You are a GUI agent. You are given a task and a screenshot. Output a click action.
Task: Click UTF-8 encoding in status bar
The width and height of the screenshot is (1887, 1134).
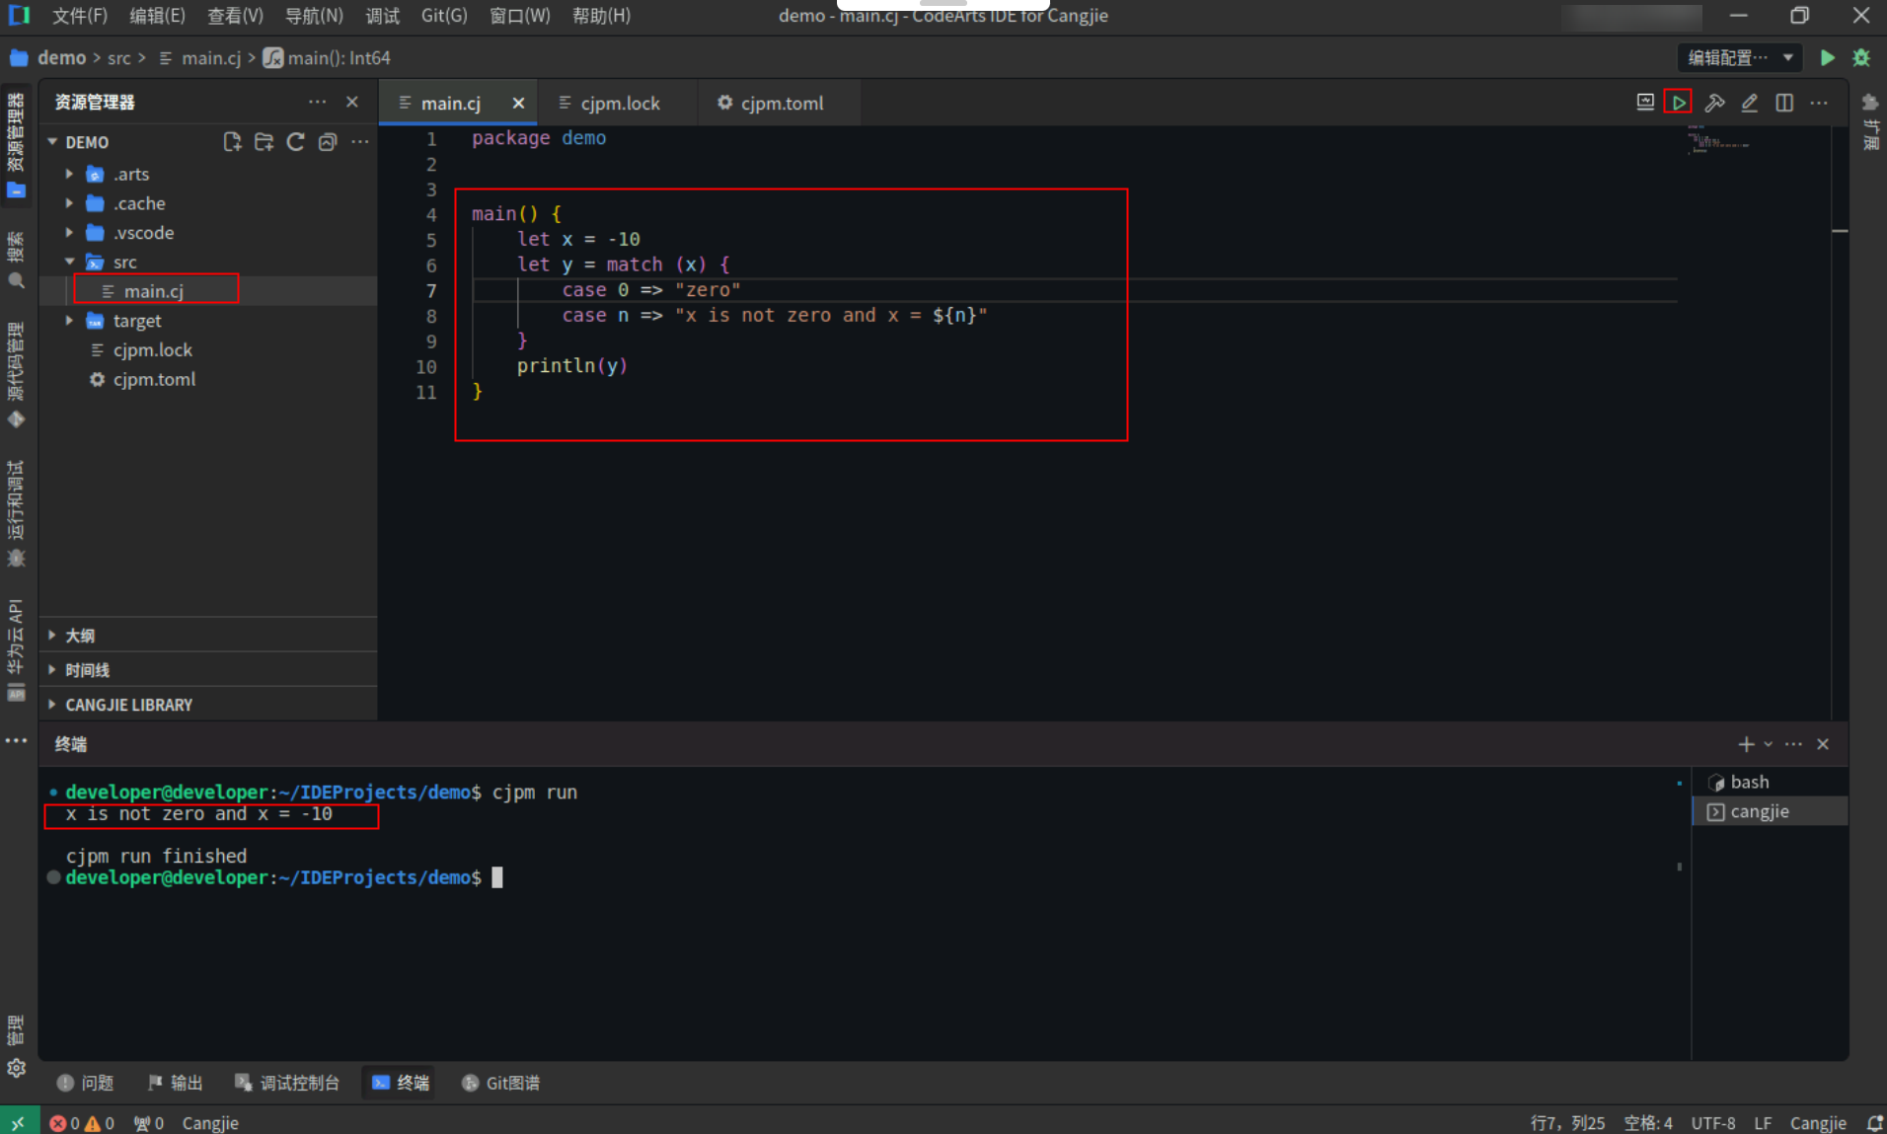(1712, 1123)
